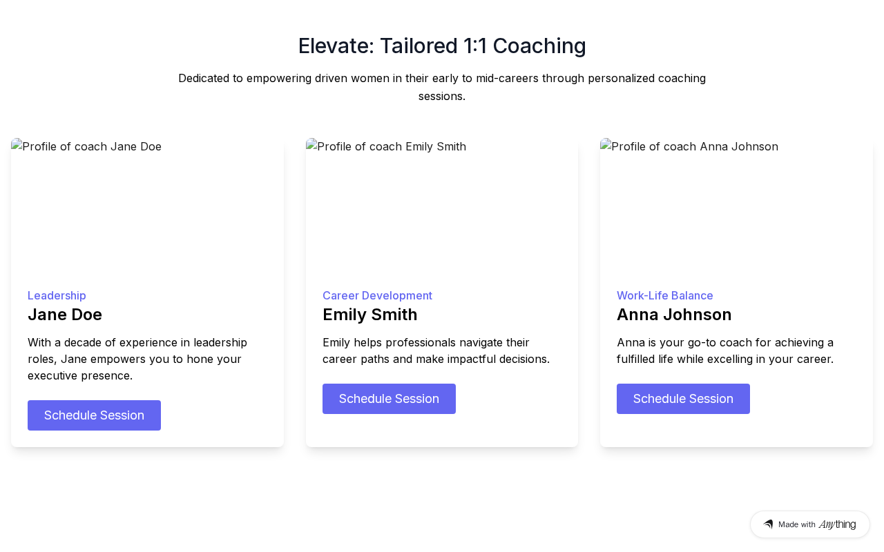Schedule a session with Emily Smith
Screen dimensions: 884x552
point(389,399)
